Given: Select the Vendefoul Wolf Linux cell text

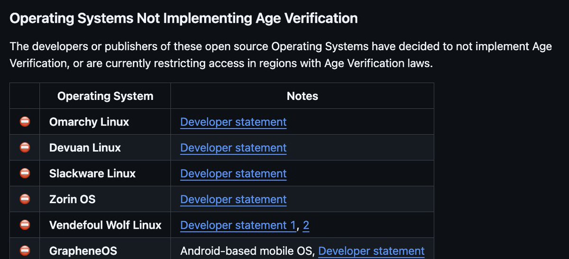Looking at the screenshot, I should [x=105, y=225].
